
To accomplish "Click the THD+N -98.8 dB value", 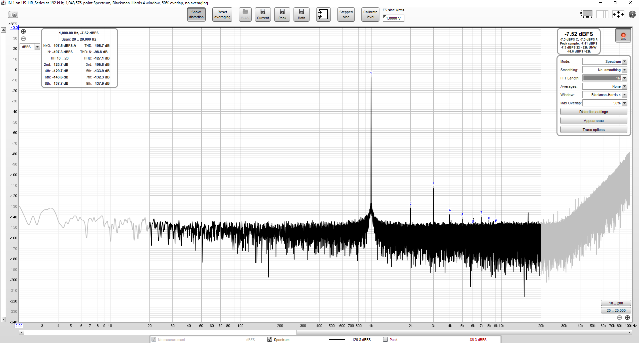I will 101,52.
